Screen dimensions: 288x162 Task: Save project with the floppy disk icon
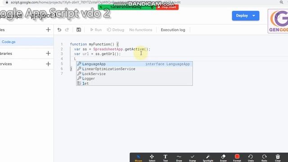(79, 30)
